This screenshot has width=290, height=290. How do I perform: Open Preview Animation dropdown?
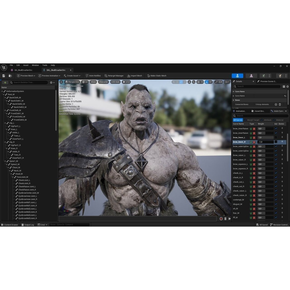(x=49, y=76)
